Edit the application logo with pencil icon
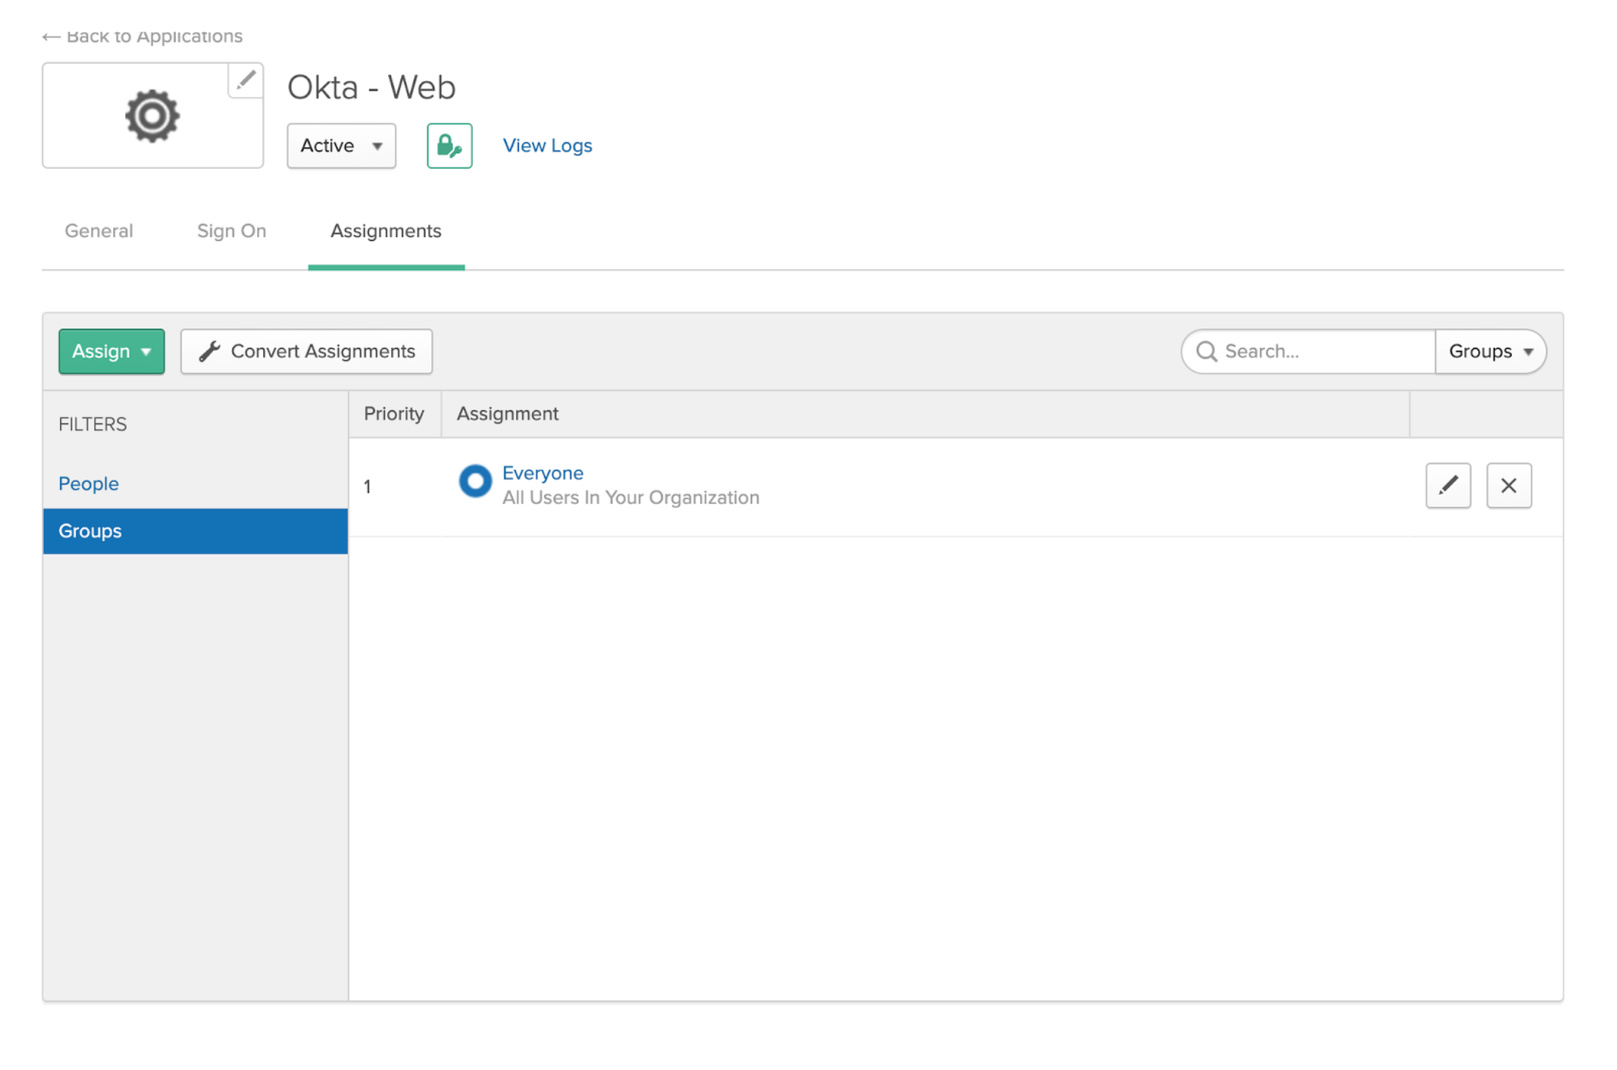Image resolution: width=1617 pixels, height=1070 pixels. 246,80
